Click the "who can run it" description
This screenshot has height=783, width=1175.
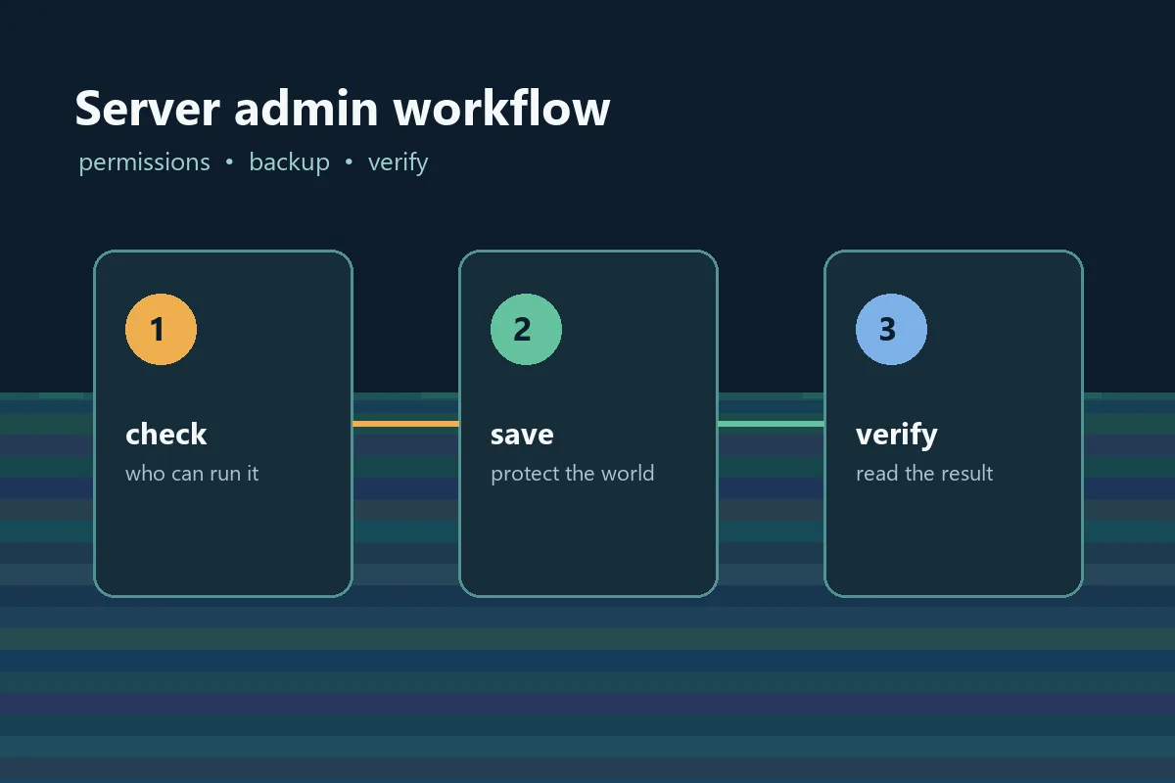pos(192,474)
